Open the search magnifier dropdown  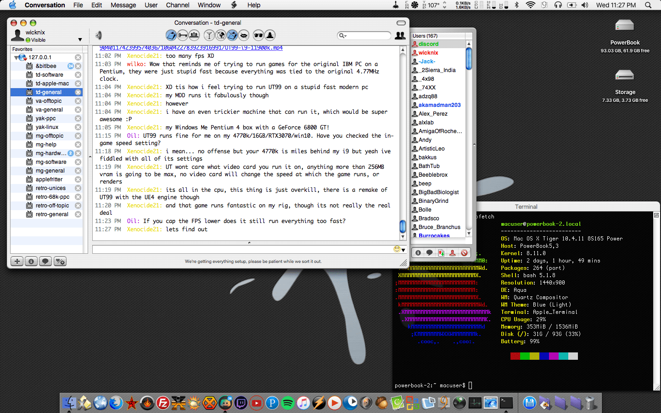click(342, 35)
